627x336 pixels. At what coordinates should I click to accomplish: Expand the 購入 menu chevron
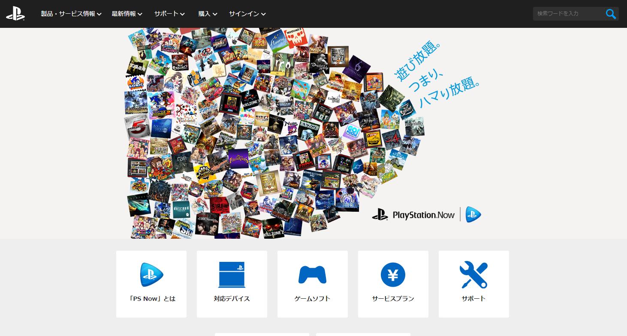(x=215, y=14)
